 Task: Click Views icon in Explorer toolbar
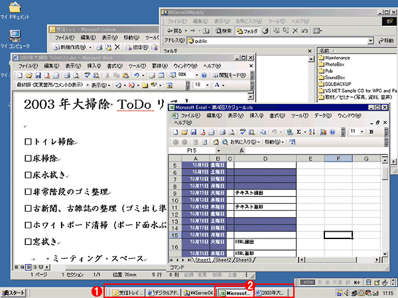[x=317, y=31]
